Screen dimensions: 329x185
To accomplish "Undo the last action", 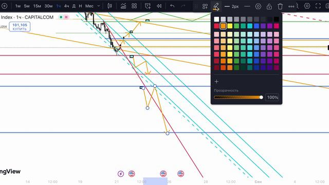I will (x=172, y=6).
